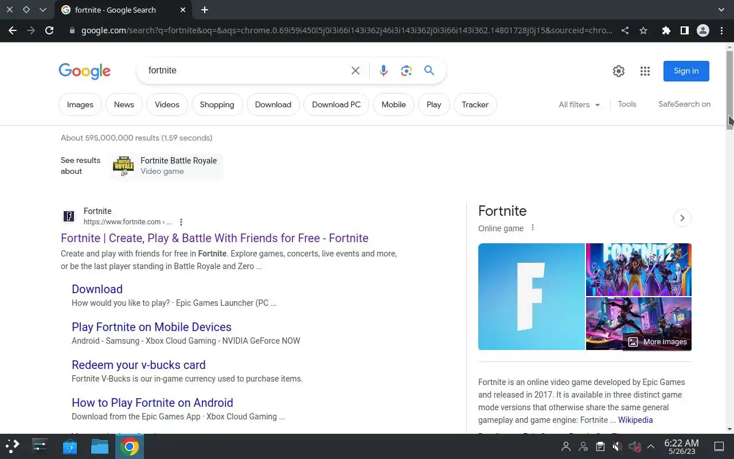This screenshot has width=734, height=459.
Task: Filter results by News
Action: pyautogui.click(x=124, y=104)
